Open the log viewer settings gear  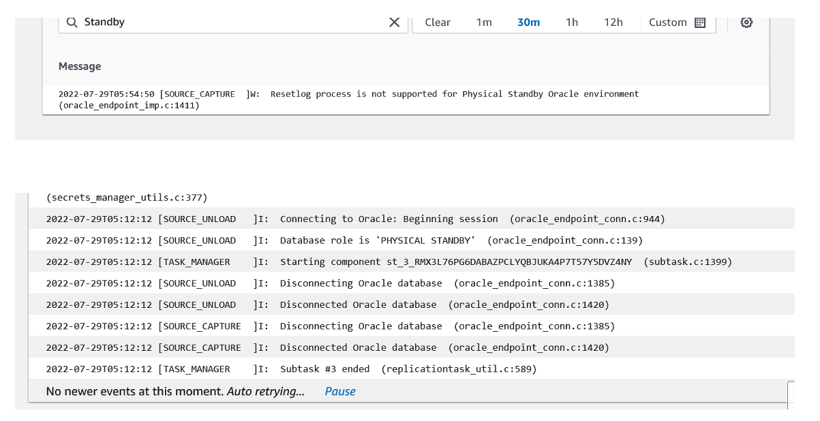pyautogui.click(x=746, y=22)
